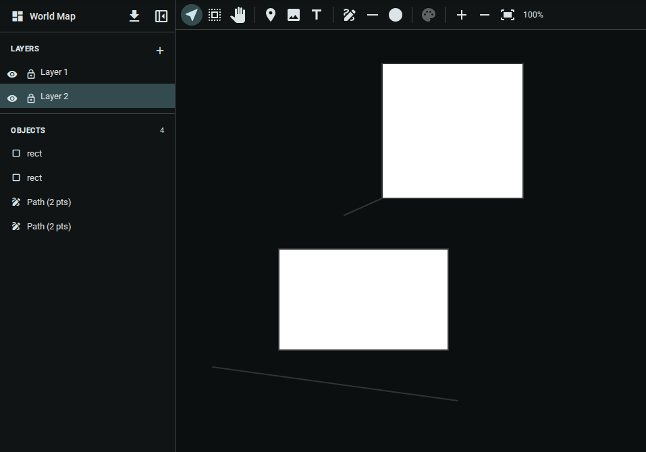The height and width of the screenshot is (452, 646).
Task: Add a new layer with the plus button
Action: (160, 50)
